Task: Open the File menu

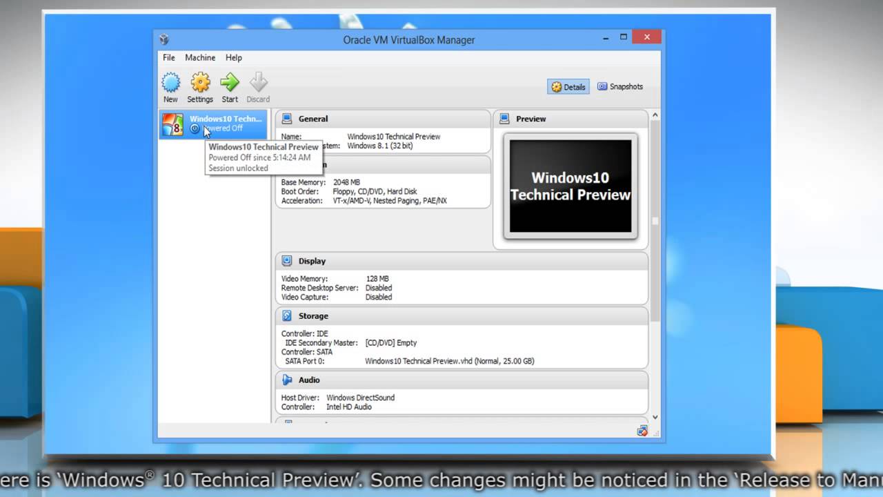Action: coord(169,58)
